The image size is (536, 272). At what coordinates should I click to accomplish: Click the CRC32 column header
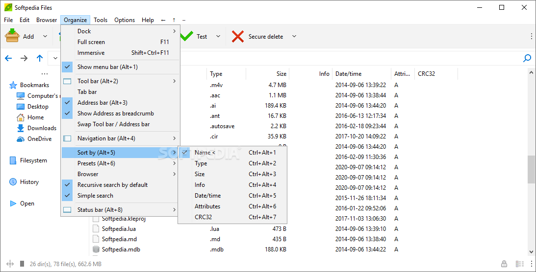pyautogui.click(x=436, y=73)
